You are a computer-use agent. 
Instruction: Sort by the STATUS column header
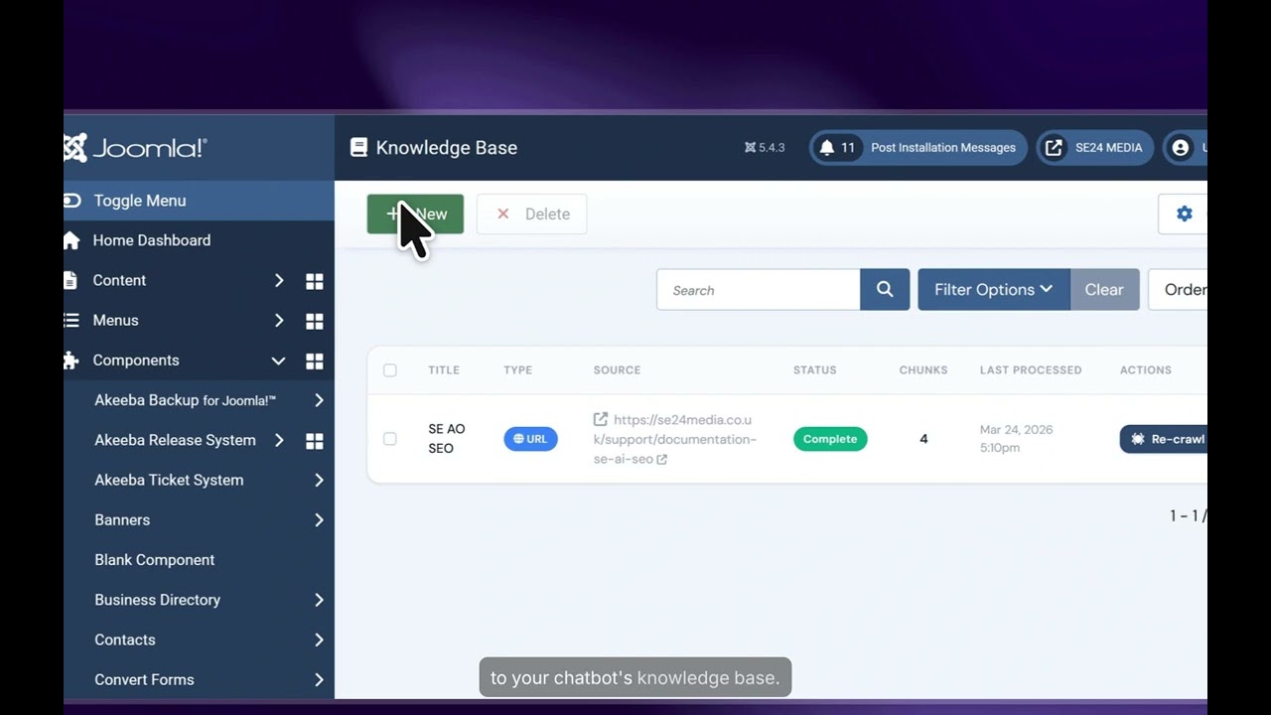[x=814, y=369]
